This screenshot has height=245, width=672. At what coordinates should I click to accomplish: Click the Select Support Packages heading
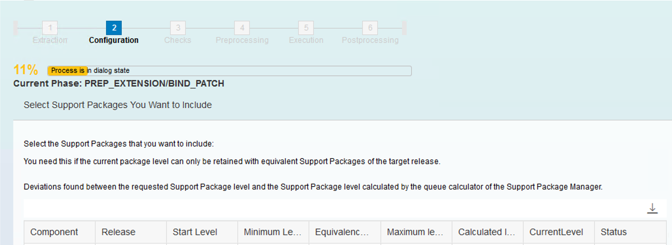click(118, 105)
